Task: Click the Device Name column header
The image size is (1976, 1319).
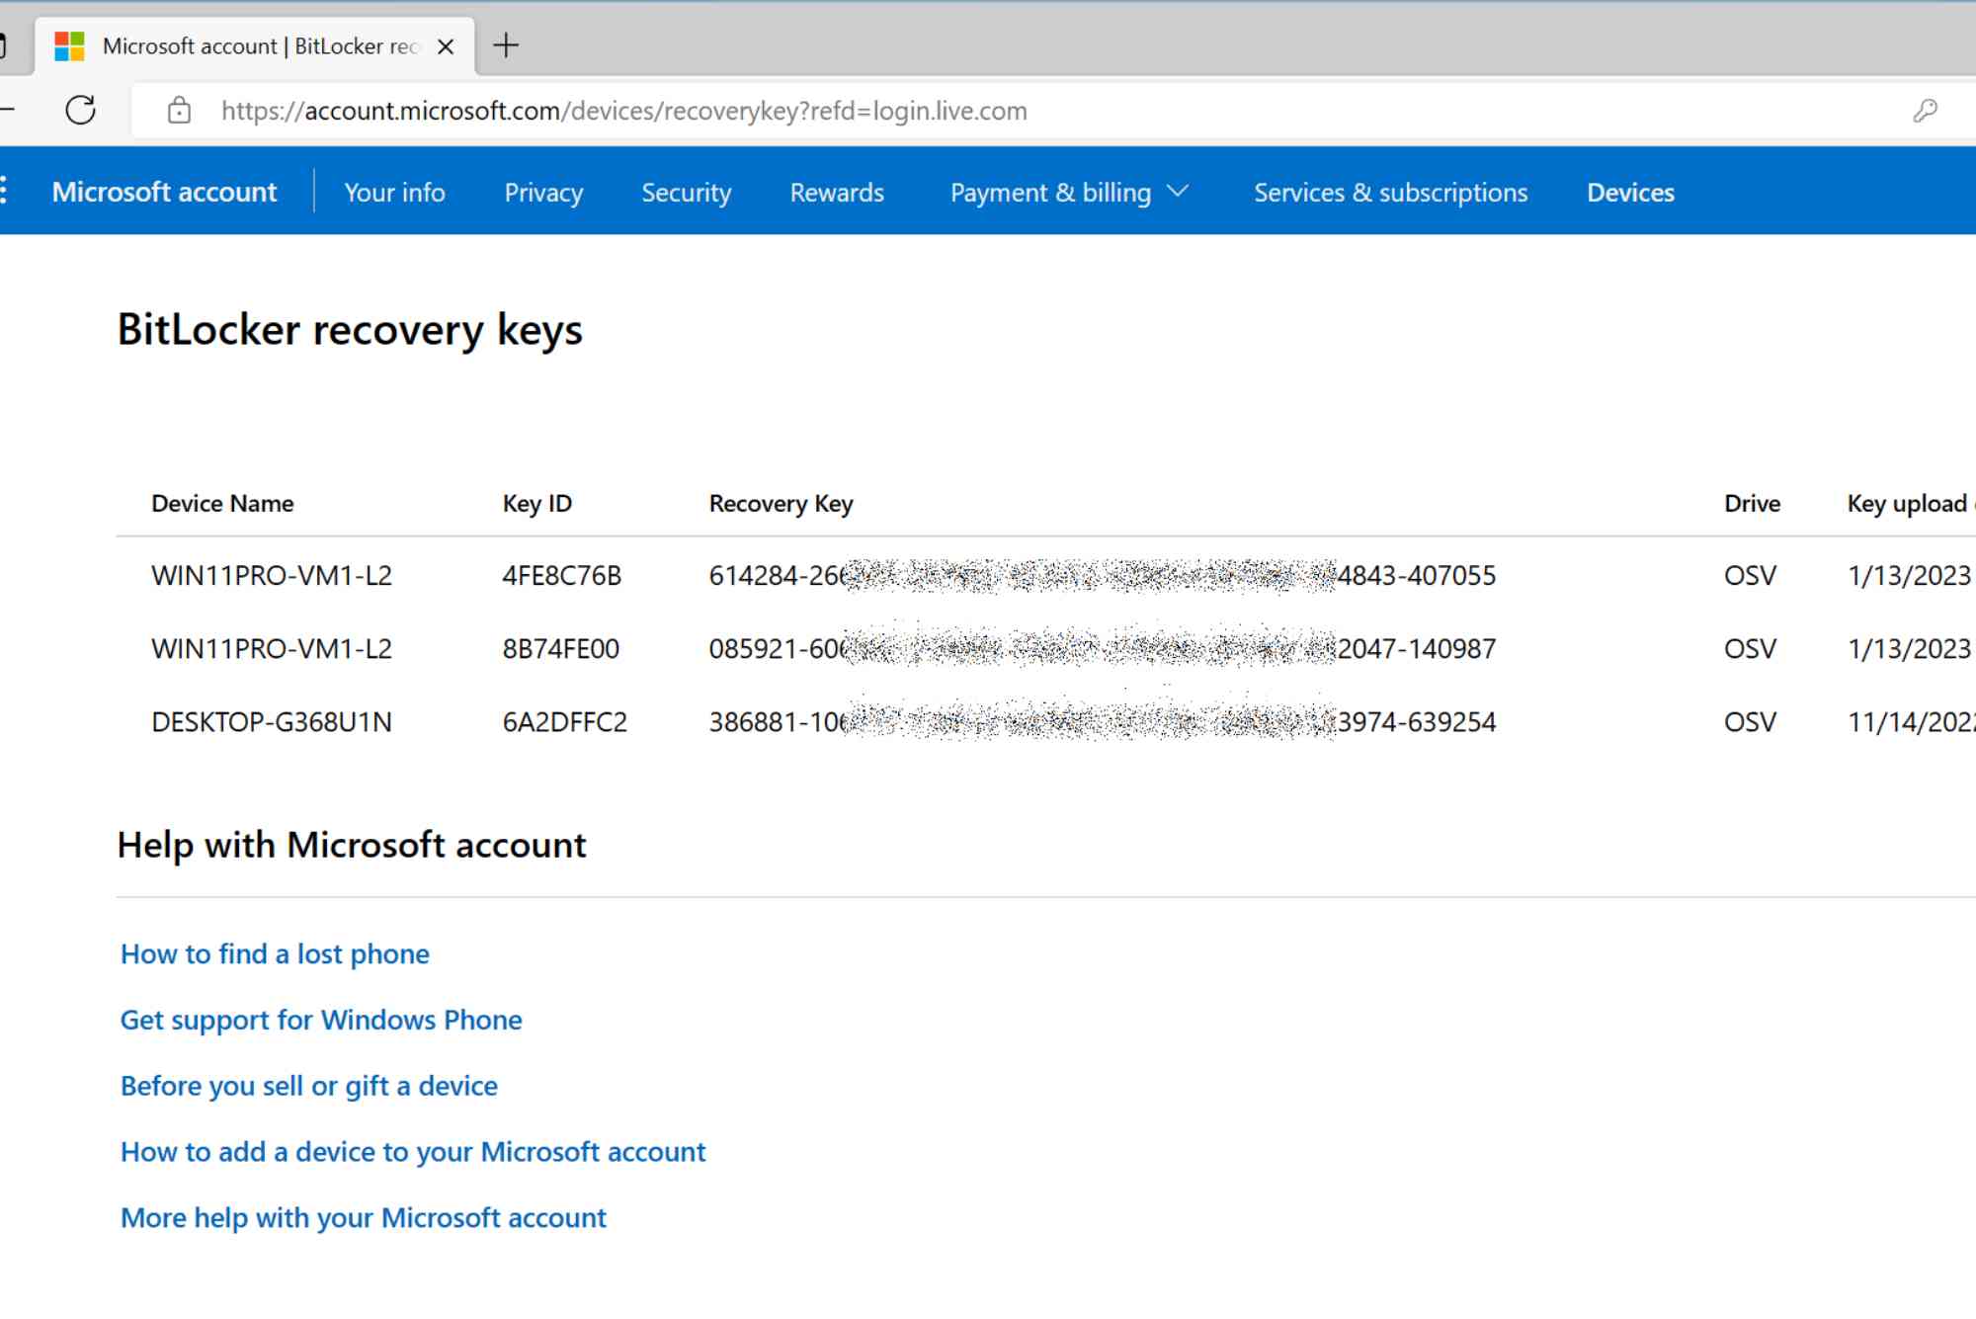Action: click(222, 503)
